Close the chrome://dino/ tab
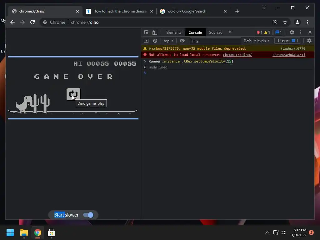The image size is (320, 240). click(77, 11)
